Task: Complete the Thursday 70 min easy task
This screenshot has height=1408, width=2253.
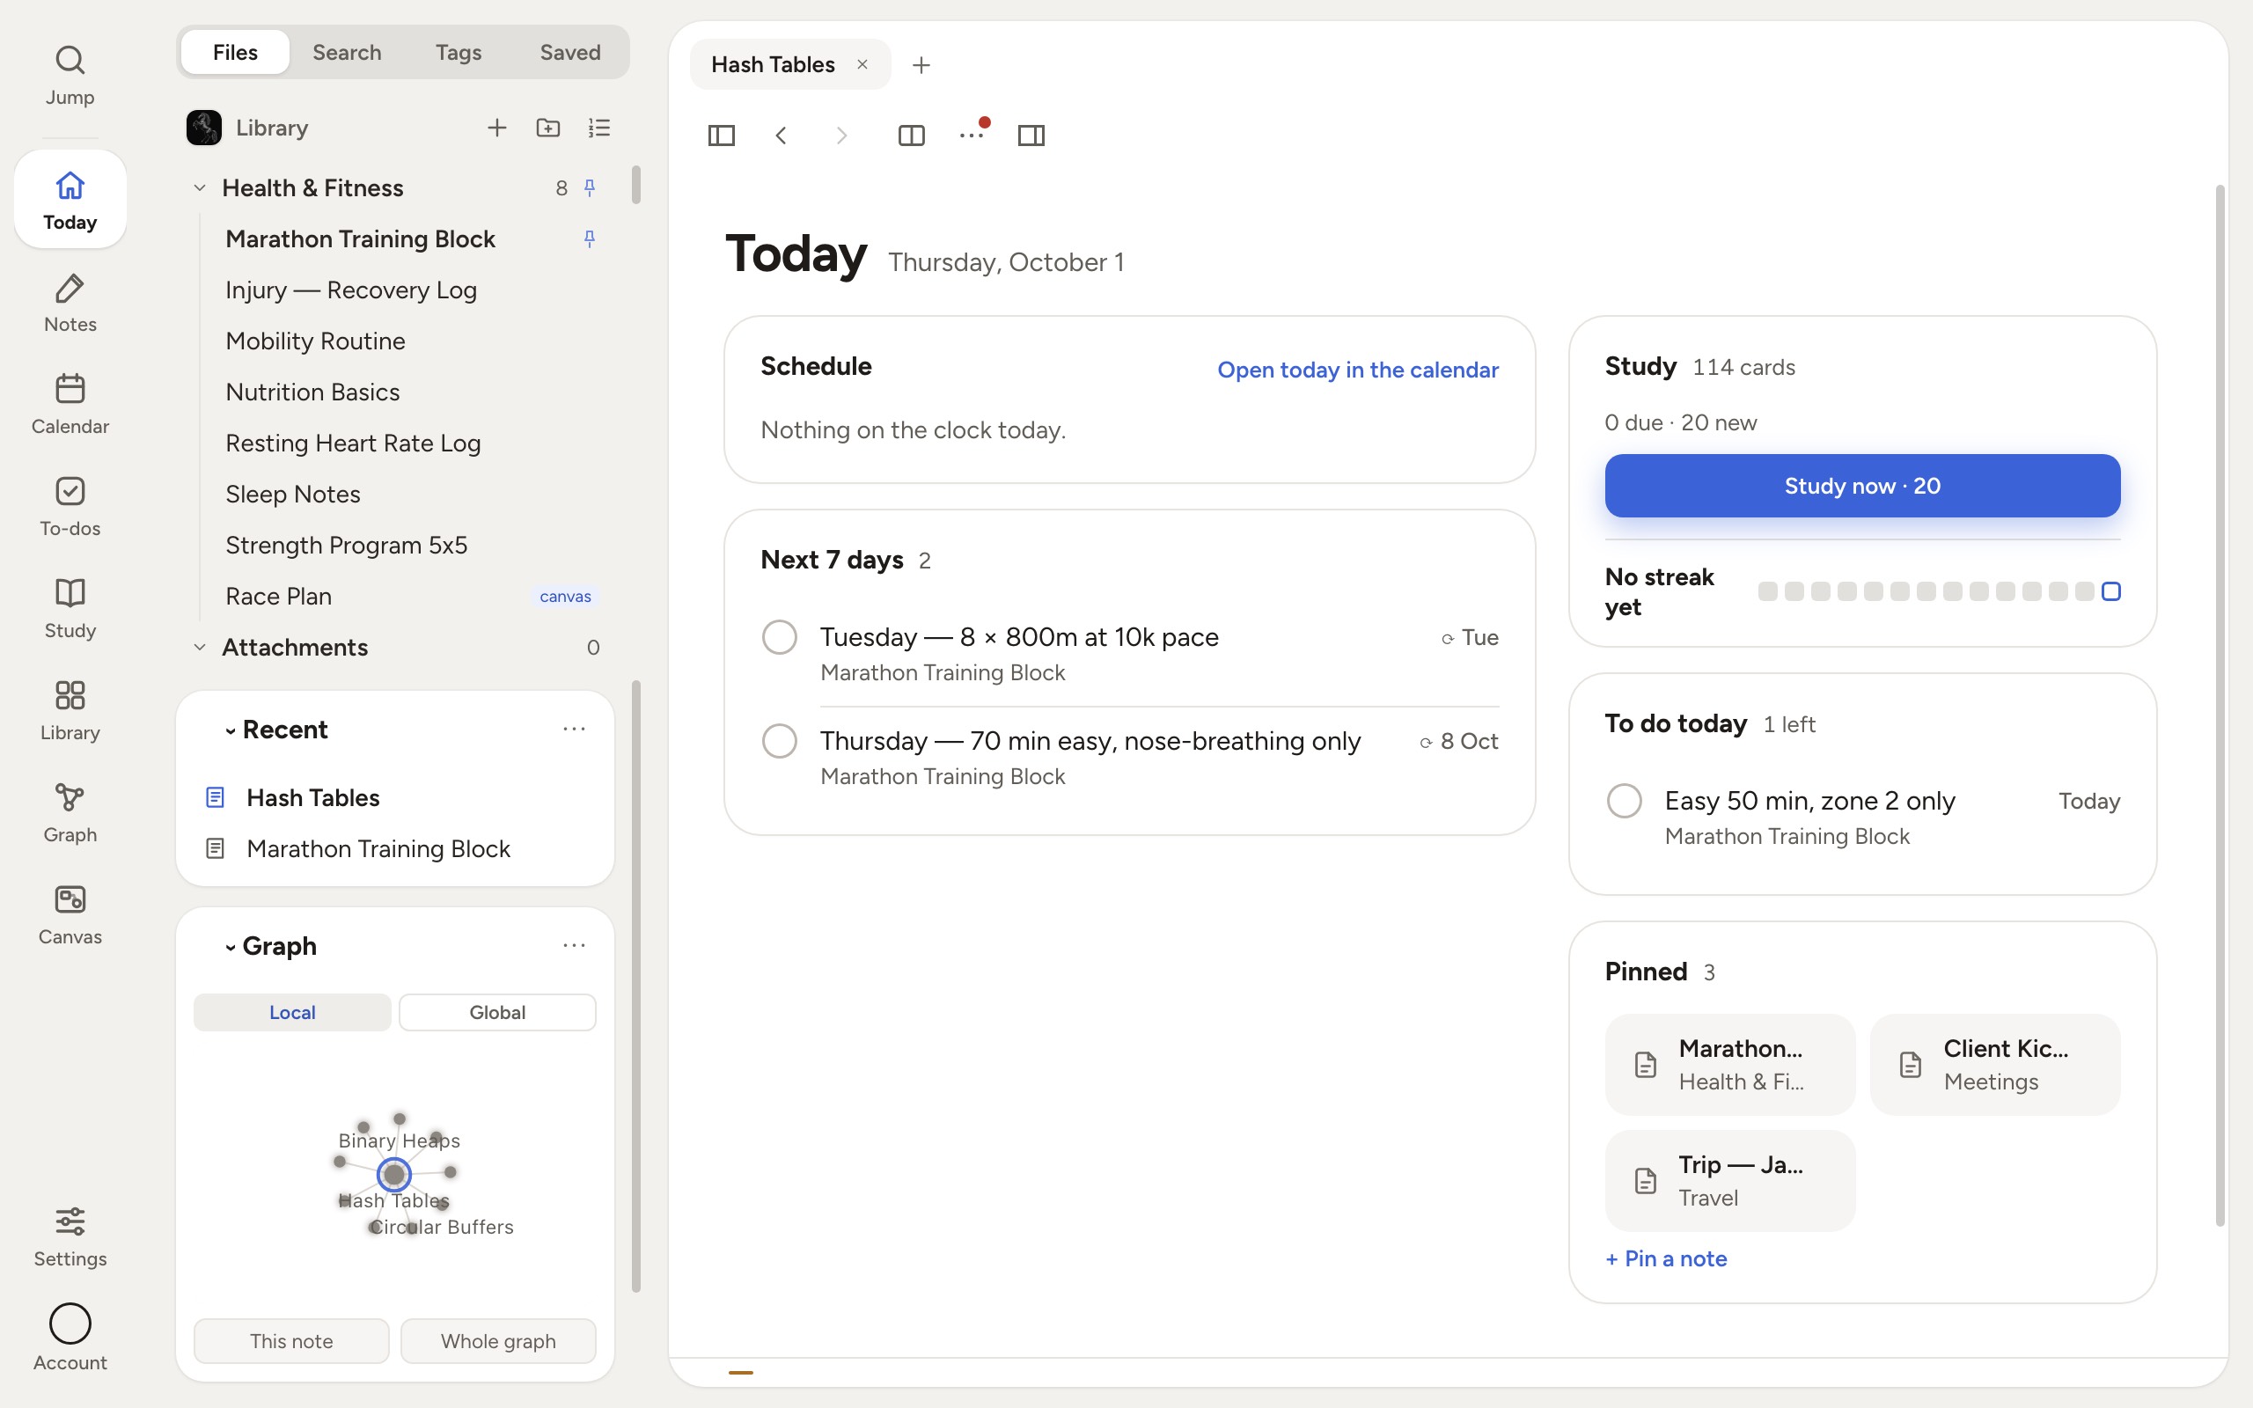Action: 779,741
